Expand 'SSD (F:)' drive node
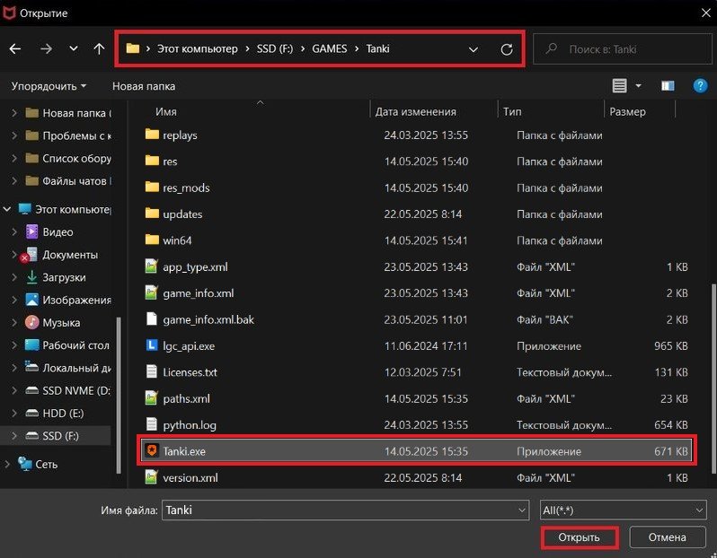The width and height of the screenshot is (717, 558). click(x=14, y=436)
